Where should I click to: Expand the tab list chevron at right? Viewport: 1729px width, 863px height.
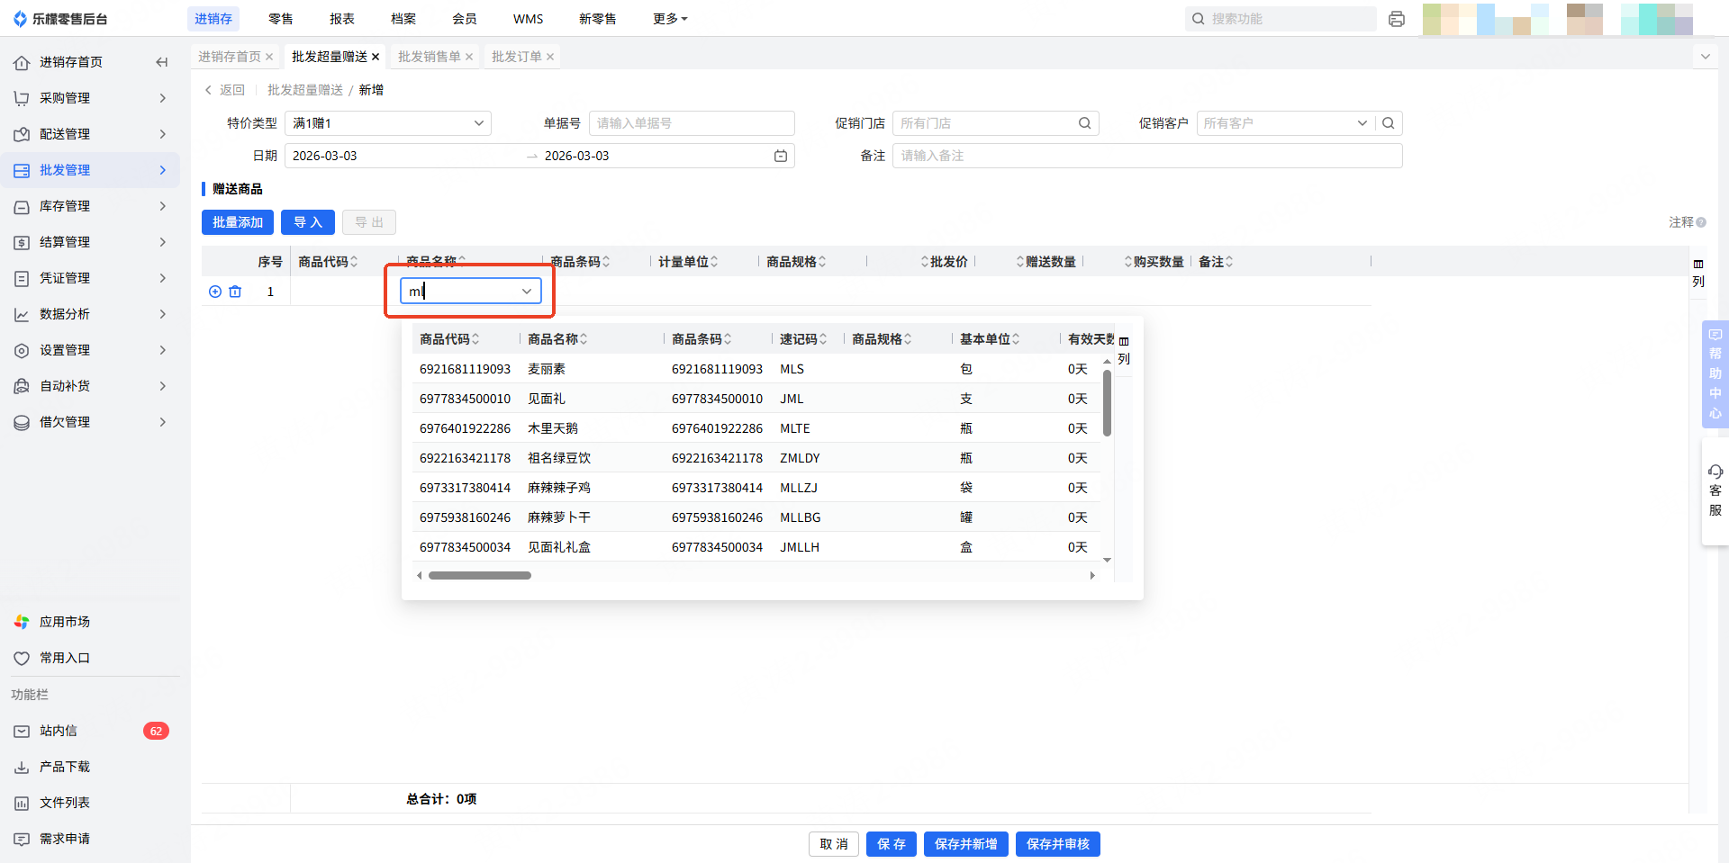tap(1705, 57)
